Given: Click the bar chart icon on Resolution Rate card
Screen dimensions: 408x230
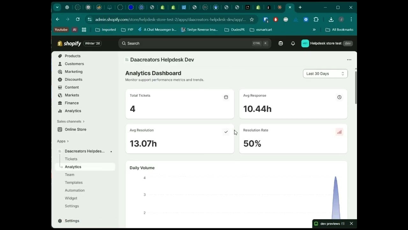Looking at the screenshot, I should pos(339,132).
